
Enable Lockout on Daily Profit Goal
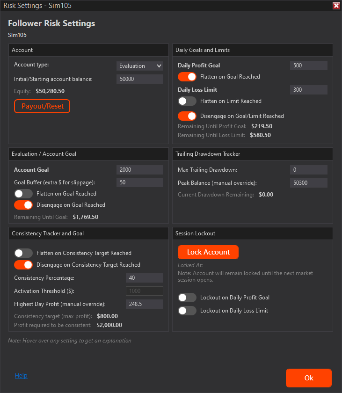[x=187, y=297]
